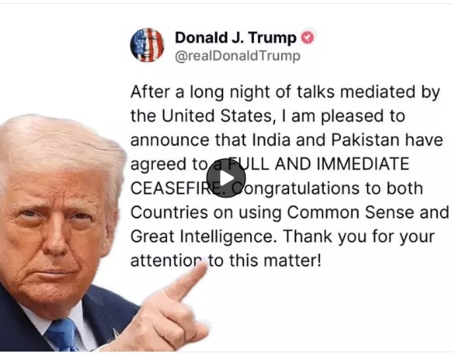The image size is (453, 357).
Task: Open the Donald J. Trump display name
Action: tap(235, 37)
